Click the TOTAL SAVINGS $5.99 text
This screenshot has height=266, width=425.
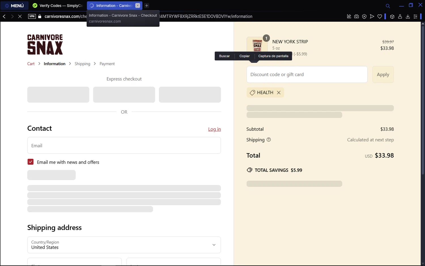[x=278, y=170]
